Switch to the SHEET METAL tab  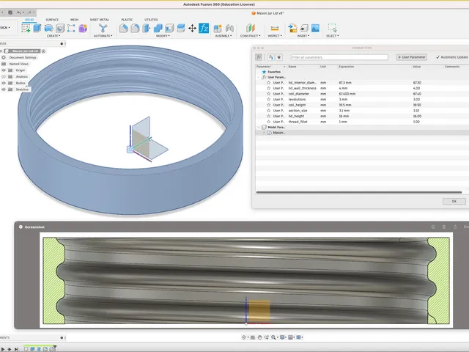[100, 20]
